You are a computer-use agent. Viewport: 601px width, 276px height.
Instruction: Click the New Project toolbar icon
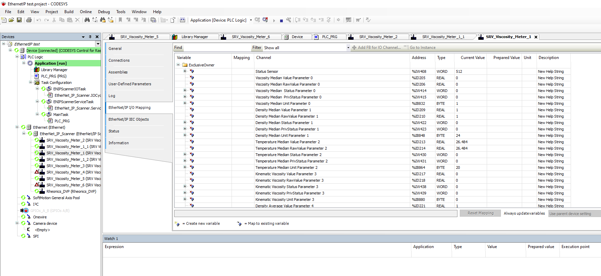pos(4,20)
